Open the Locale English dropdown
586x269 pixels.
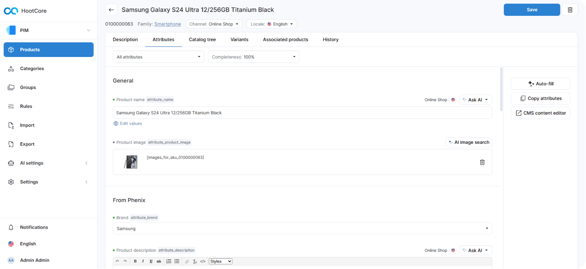pos(271,24)
